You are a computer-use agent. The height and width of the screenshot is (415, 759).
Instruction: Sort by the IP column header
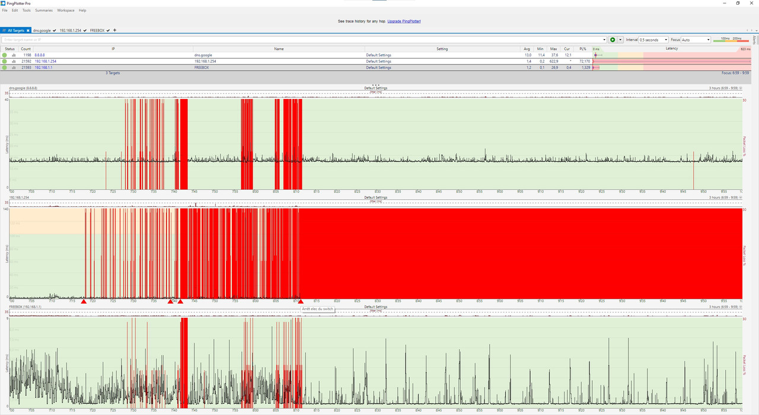pos(113,49)
